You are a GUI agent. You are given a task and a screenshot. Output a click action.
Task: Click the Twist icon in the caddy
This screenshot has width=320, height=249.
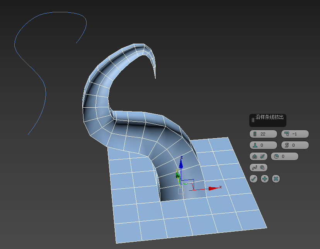(x=286, y=145)
